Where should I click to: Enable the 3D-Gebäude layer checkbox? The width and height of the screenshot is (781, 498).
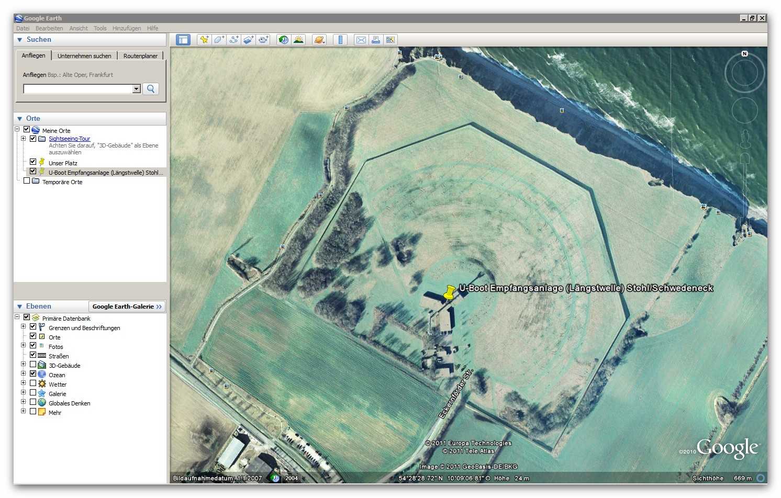33,365
